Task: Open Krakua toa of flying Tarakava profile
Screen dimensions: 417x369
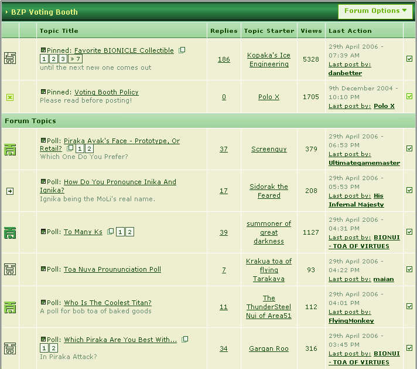Action: (269, 270)
